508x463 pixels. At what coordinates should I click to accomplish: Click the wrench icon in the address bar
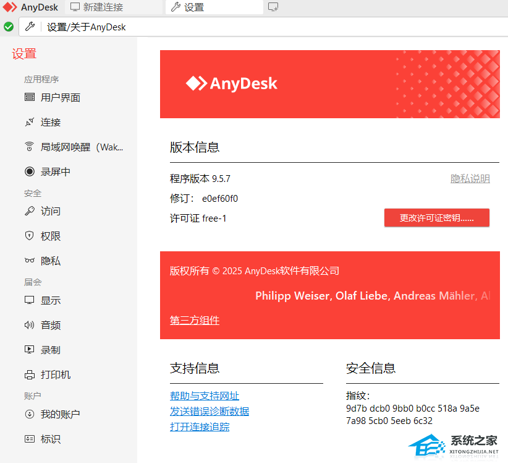(x=30, y=27)
